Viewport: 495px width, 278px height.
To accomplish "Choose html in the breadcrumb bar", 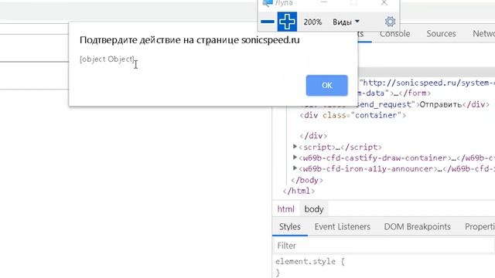I will [285, 209].
